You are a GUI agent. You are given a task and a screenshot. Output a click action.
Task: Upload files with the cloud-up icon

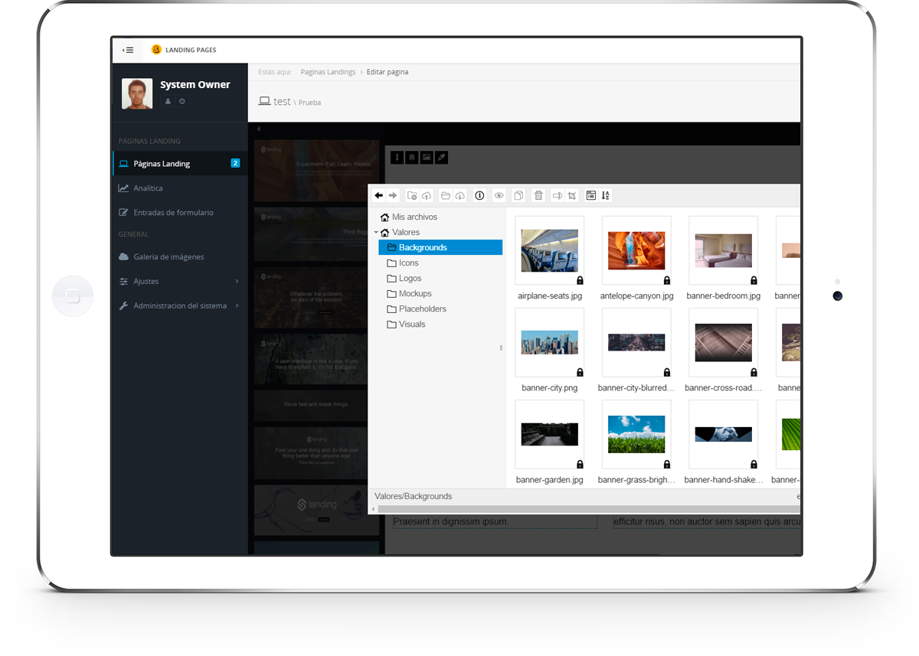(x=427, y=196)
